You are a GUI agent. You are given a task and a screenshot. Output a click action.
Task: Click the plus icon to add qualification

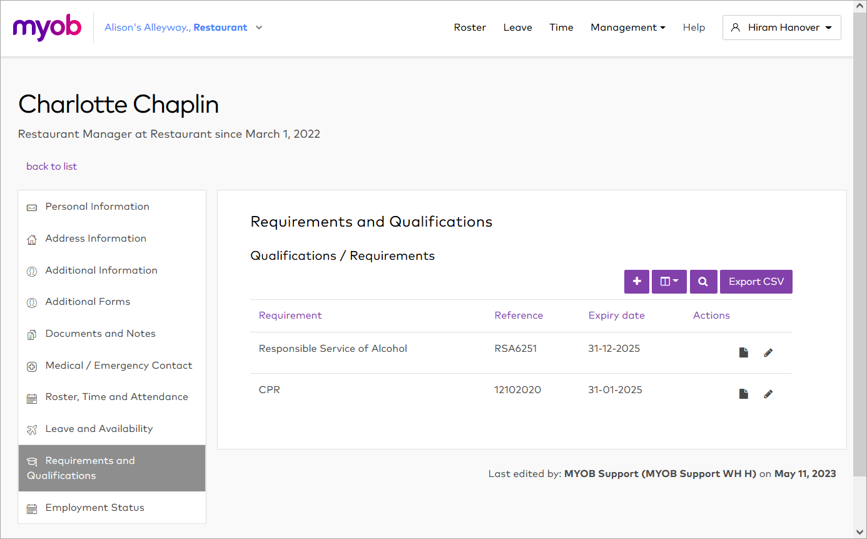pos(636,282)
